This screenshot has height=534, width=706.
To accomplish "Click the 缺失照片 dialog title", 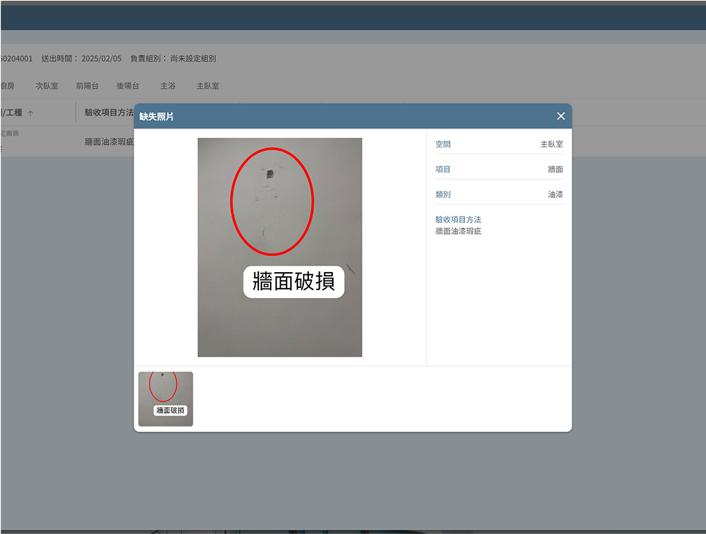I will 157,116.
